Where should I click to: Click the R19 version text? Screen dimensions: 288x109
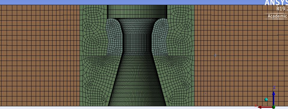click(x=282, y=9)
